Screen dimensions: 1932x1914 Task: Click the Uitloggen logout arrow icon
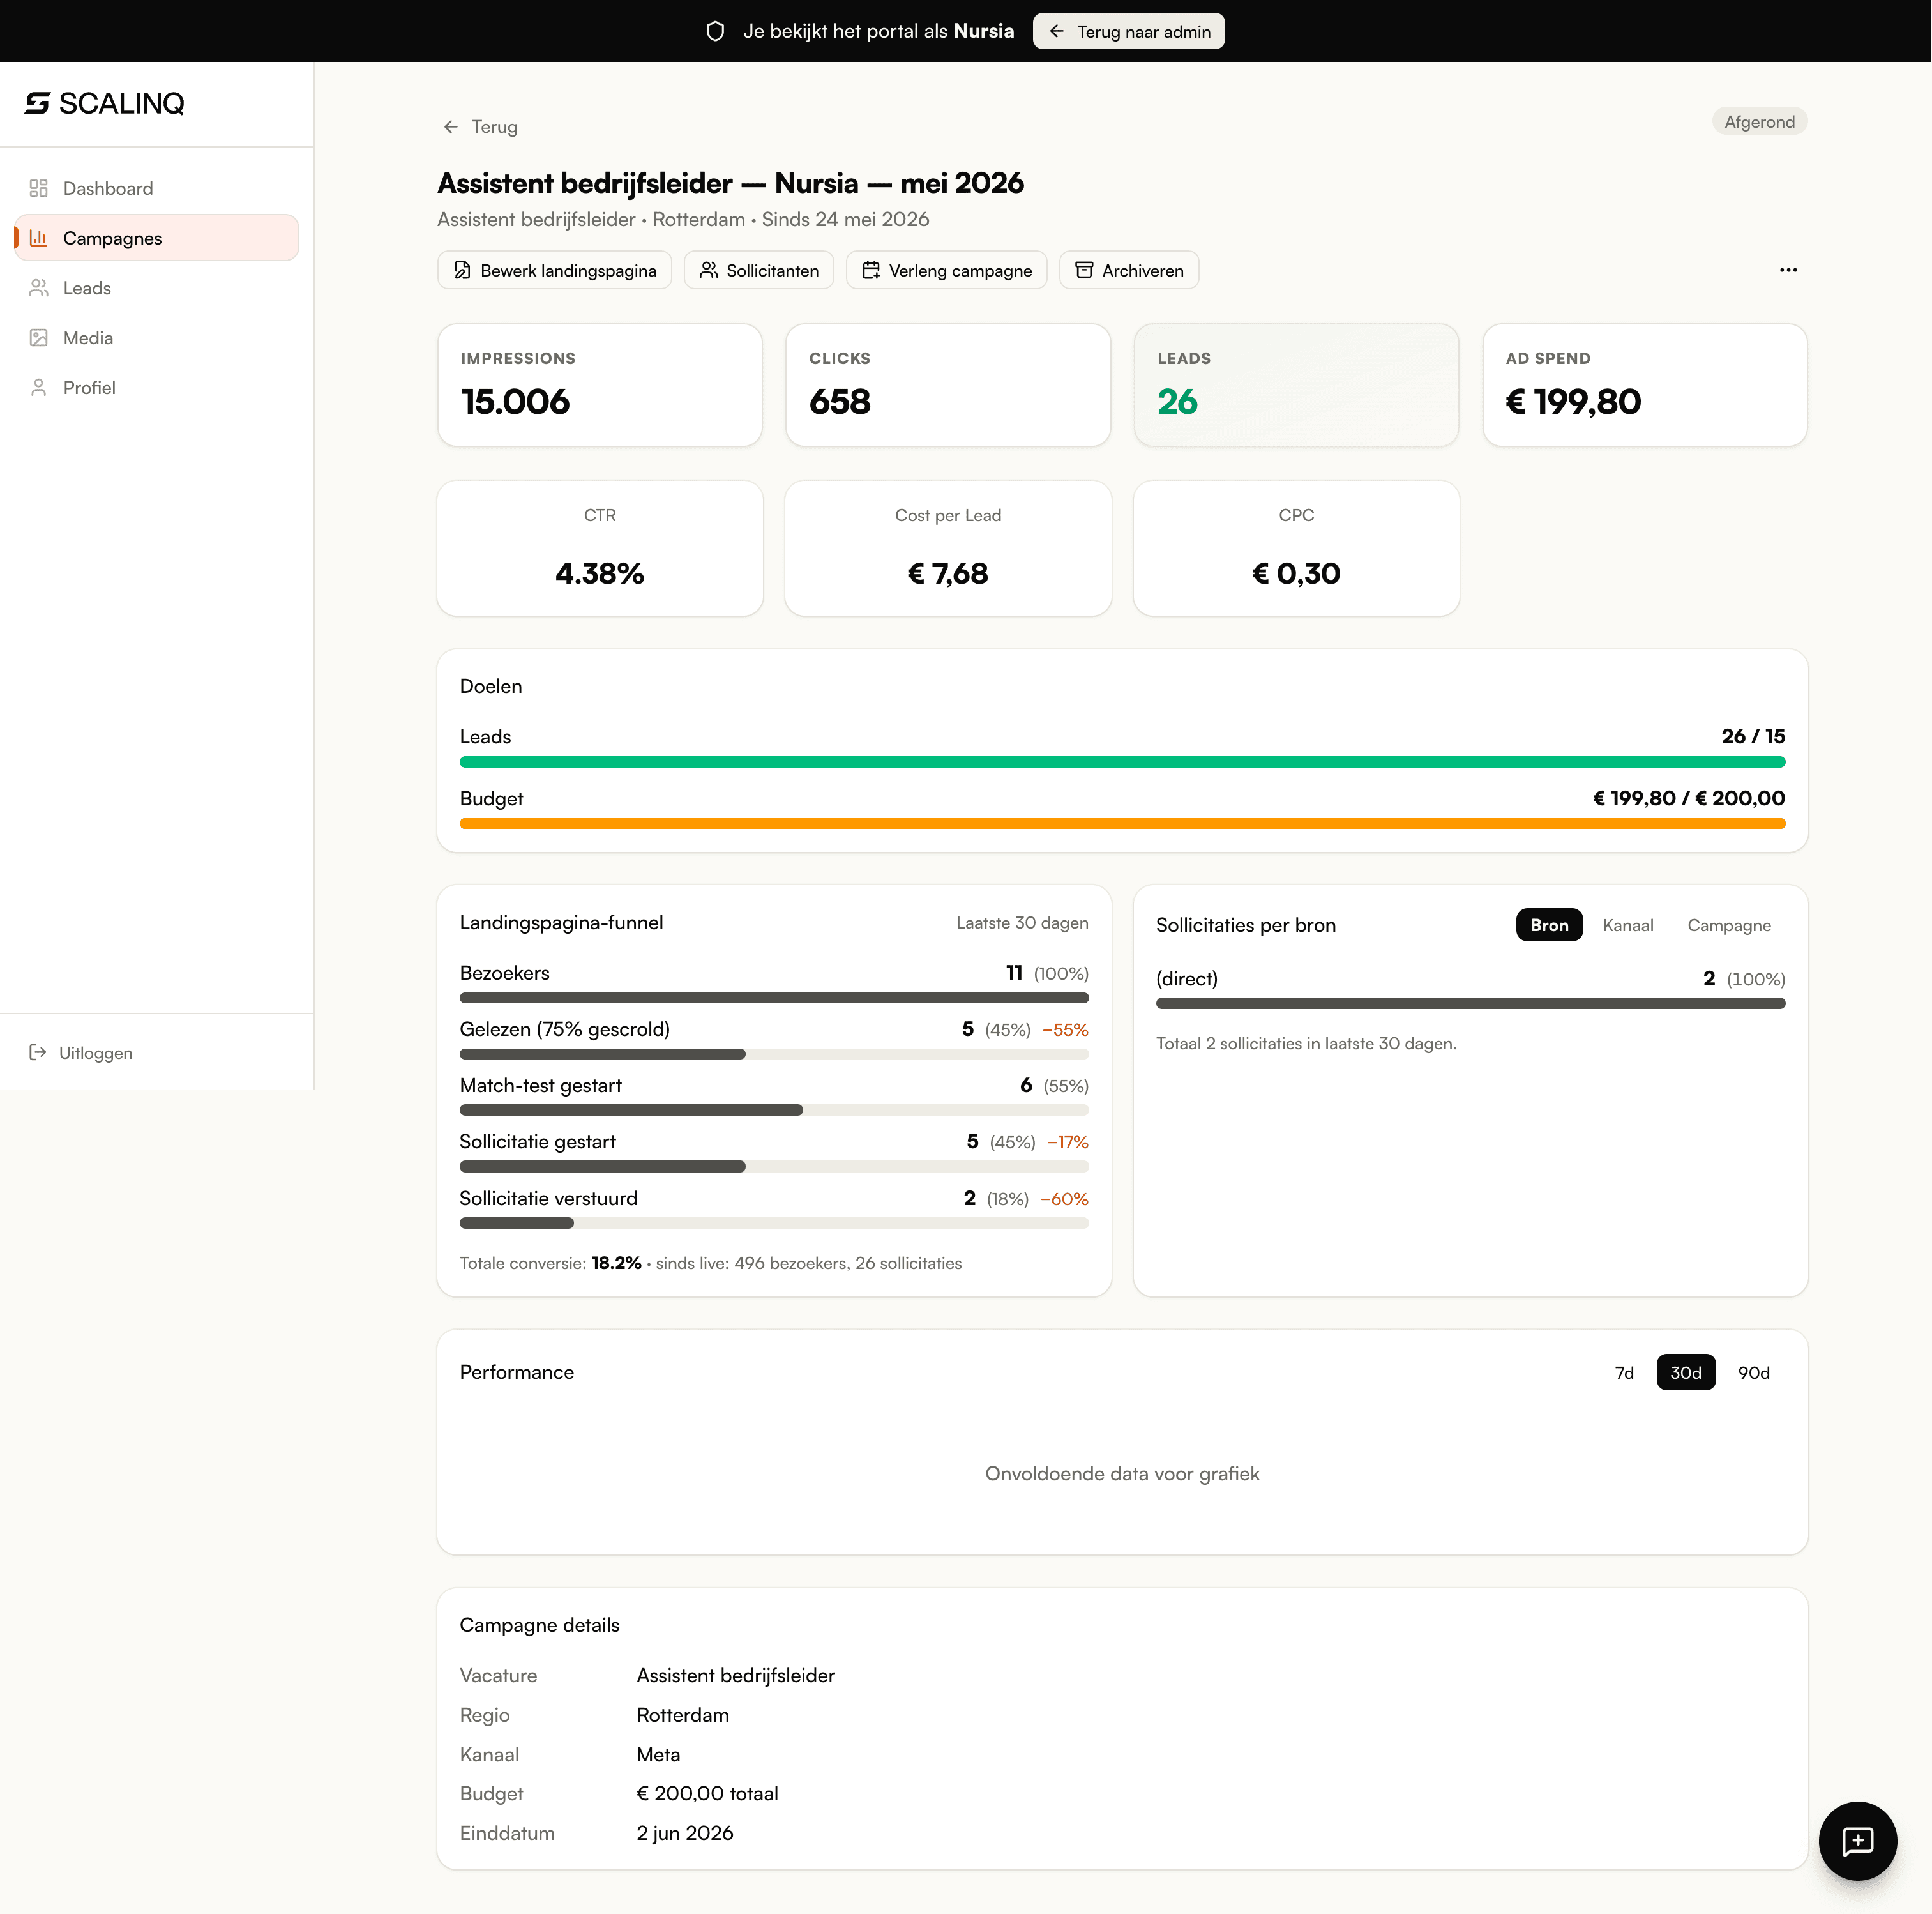38,1052
